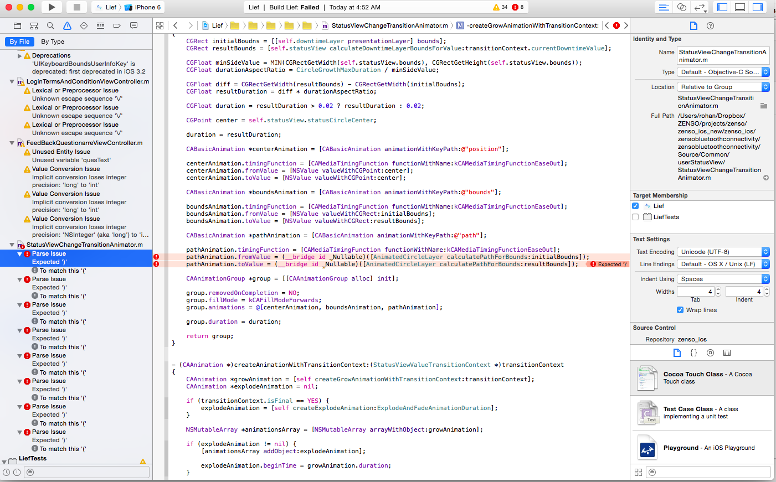The width and height of the screenshot is (776, 482).
Task: Open createGrowAnimationWithTransitionContext method jump bar
Action: click(527, 25)
